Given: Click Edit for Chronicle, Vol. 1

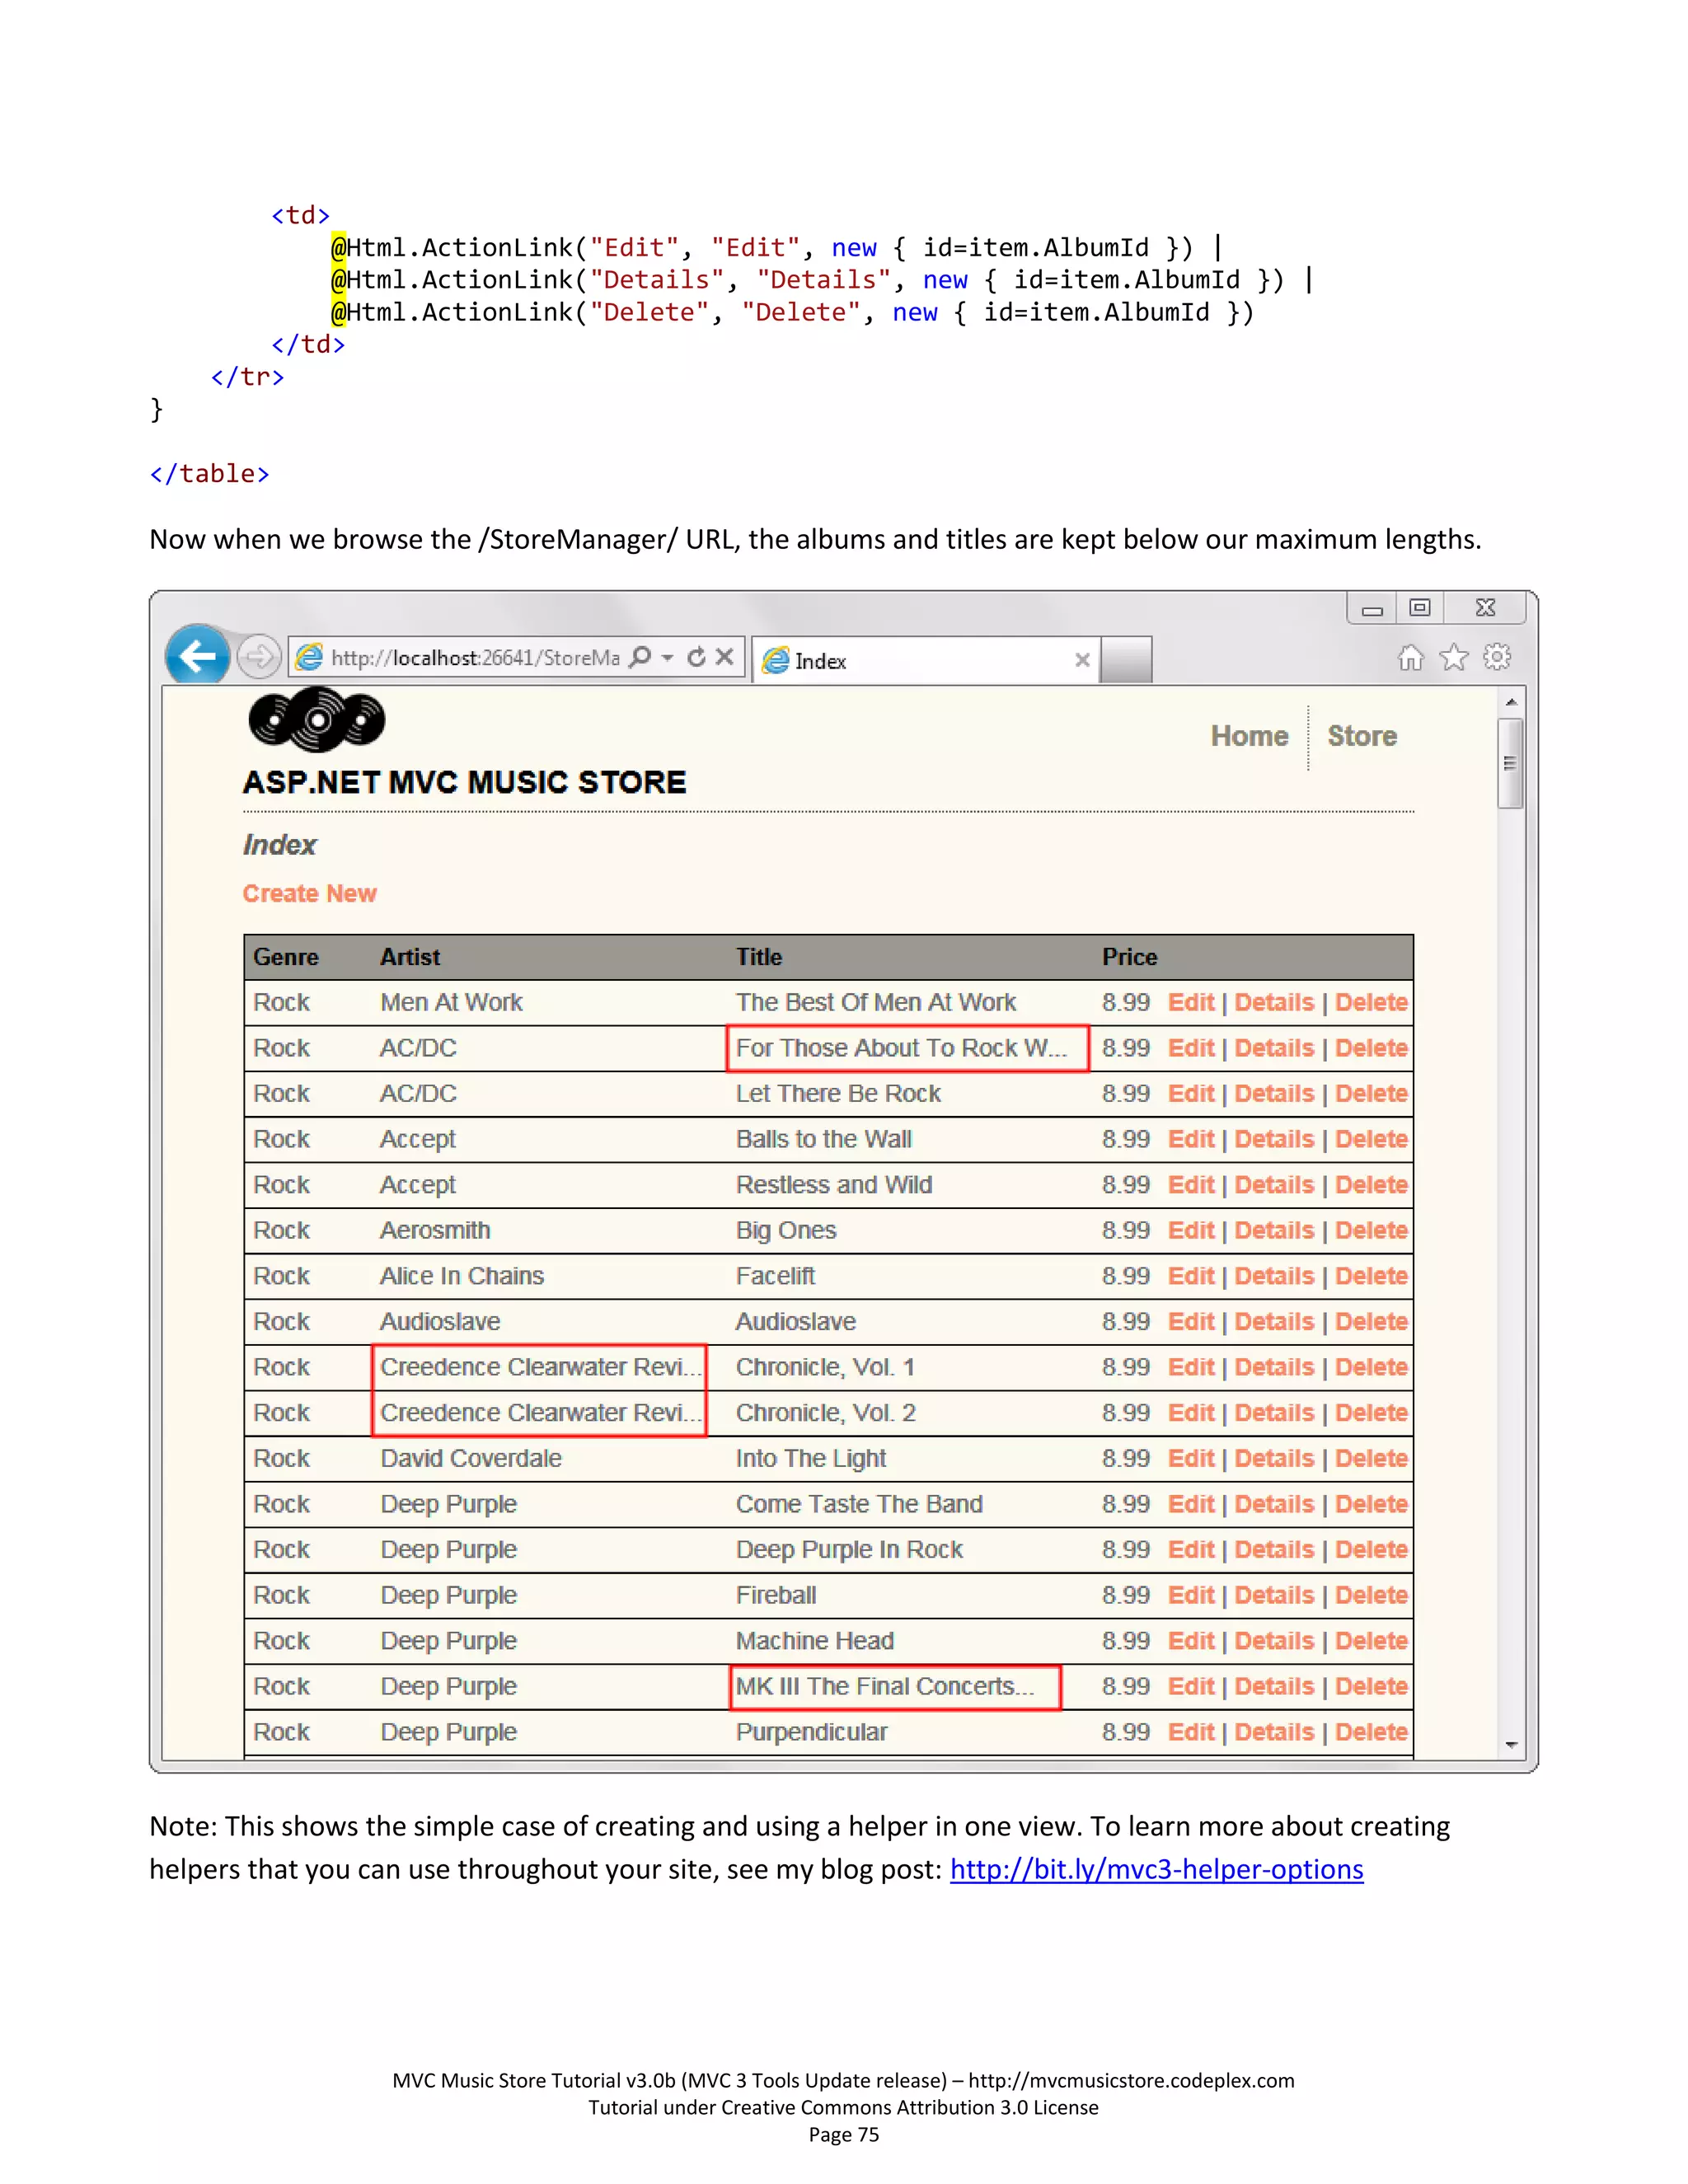Looking at the screenshot, I should click(x=1191, y=1368).
